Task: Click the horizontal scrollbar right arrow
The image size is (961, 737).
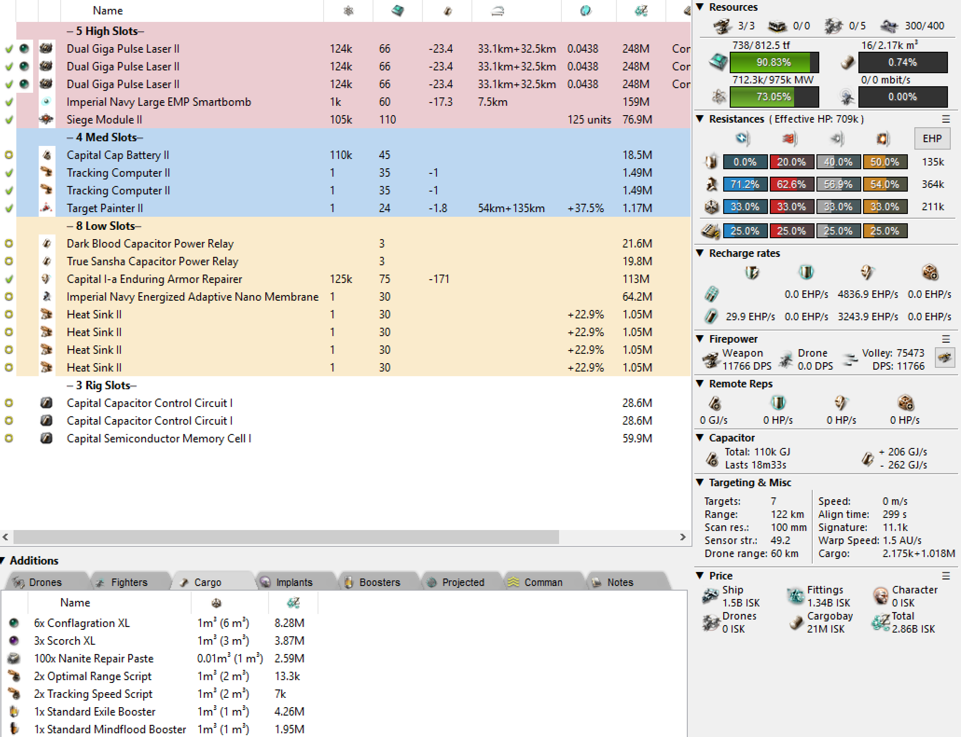Action: pos(683,537)
